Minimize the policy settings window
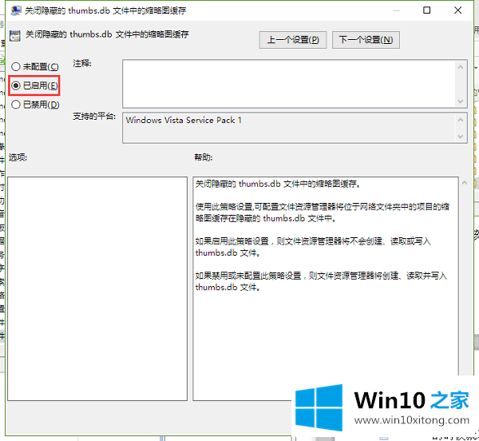Viewport: 479px width, 441px height. (x=396, y=10)
